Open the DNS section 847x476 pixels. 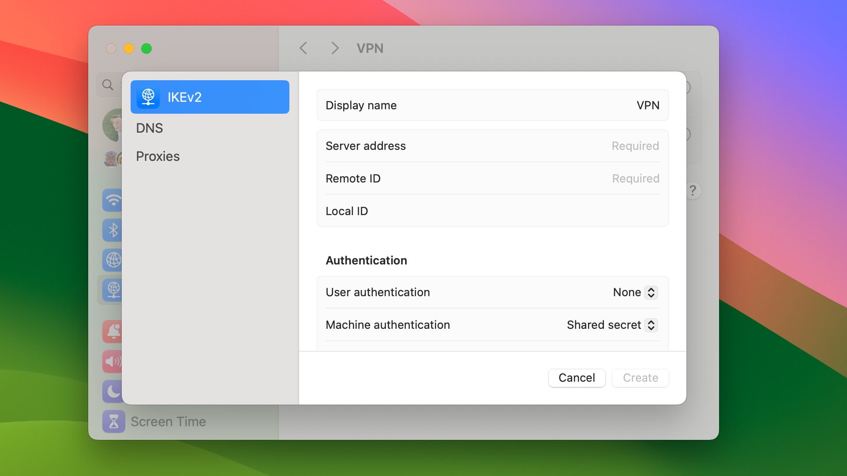coord(150,128)
